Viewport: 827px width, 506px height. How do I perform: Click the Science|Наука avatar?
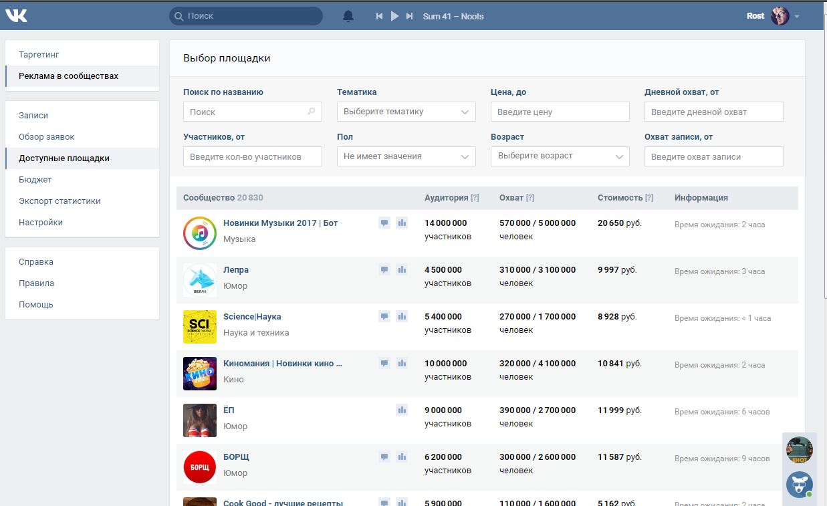(x=200, y=327)
